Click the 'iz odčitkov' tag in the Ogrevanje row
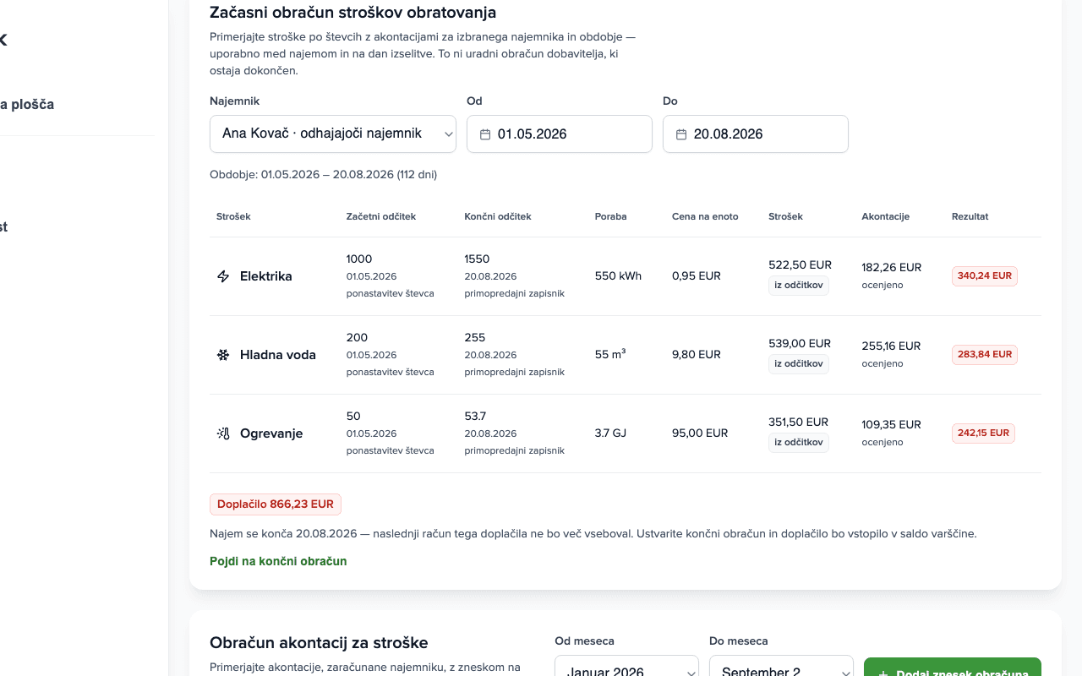The height and width of the screenshot is (676, 1082). (799, 443)
